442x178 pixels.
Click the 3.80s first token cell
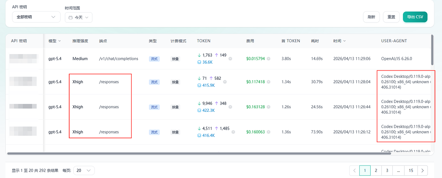coord(286,59)
